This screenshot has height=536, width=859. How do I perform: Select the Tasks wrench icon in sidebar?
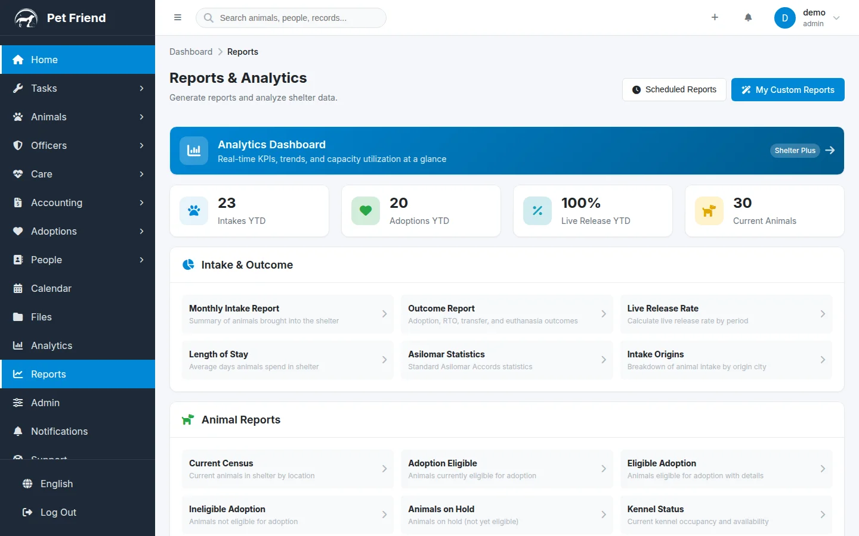18,88
